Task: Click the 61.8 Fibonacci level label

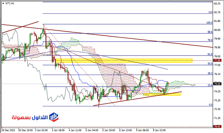Action: (x=210, y=54)
